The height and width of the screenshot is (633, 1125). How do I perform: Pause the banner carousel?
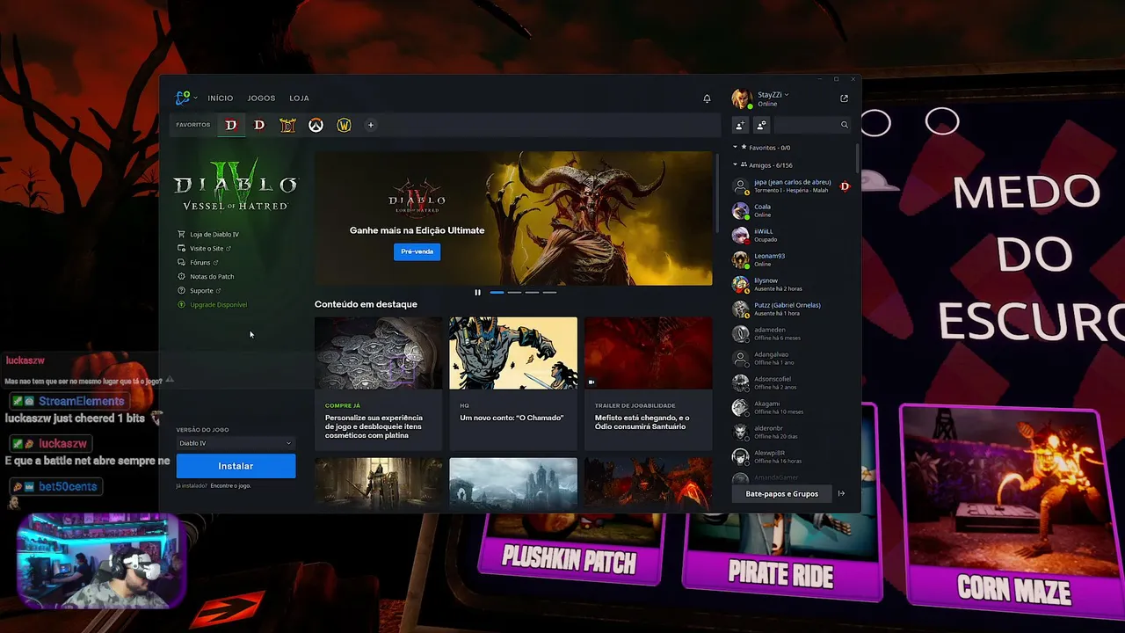(477, 293)
